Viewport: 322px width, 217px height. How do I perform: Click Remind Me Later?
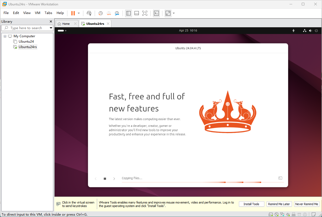point(279,204)
